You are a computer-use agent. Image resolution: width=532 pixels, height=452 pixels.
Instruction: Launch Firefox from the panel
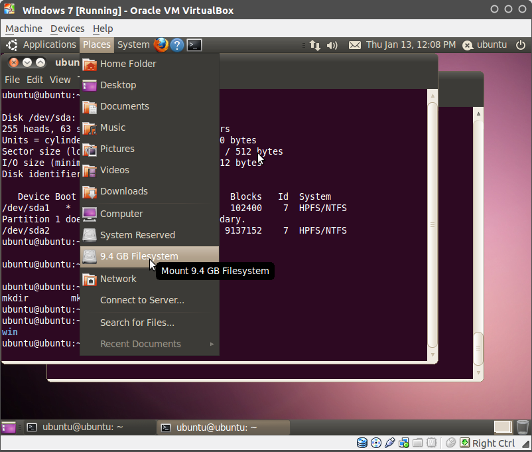[161, 45]
